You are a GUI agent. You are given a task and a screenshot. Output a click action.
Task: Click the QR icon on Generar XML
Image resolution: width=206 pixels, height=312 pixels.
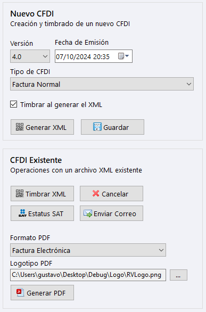pos(20,127)
